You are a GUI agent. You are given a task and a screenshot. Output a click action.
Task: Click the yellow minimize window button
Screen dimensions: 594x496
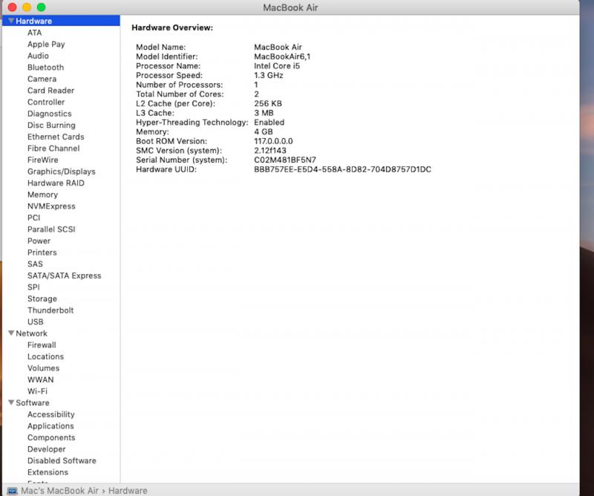click(x=27, y=7)
